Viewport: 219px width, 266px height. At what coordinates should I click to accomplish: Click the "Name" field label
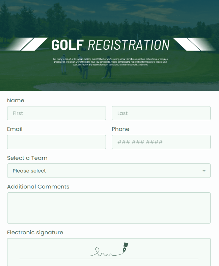tap(15, 100)
